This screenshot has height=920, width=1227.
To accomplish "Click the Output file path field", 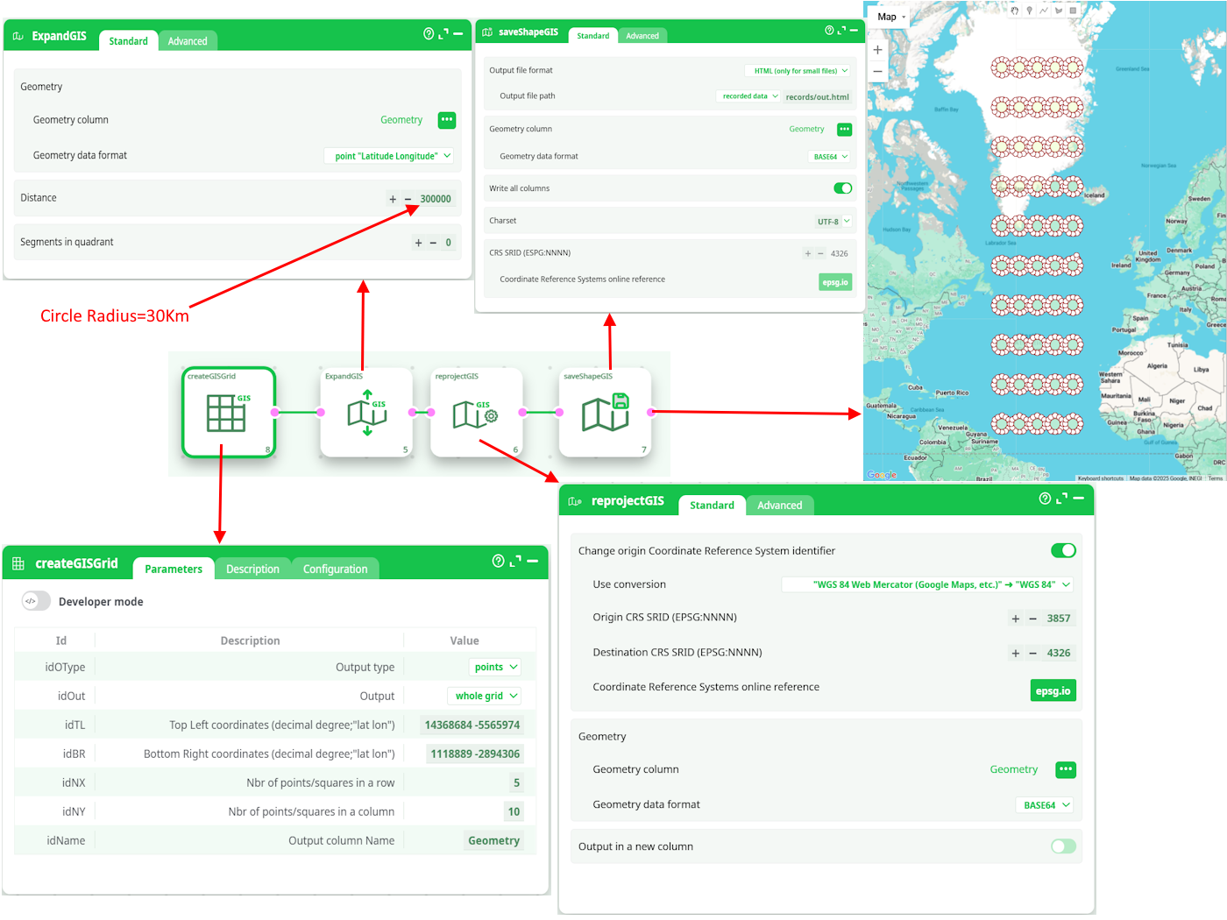I will [x=817, y=96].
